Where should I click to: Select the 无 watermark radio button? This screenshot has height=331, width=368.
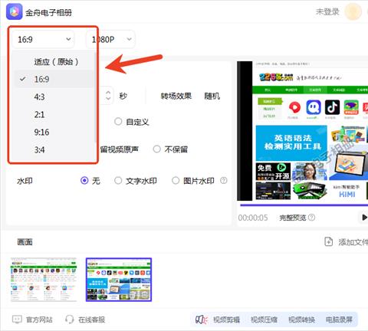84,181
